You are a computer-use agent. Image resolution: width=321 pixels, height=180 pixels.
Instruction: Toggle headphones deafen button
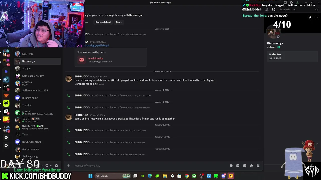point(47,166)
